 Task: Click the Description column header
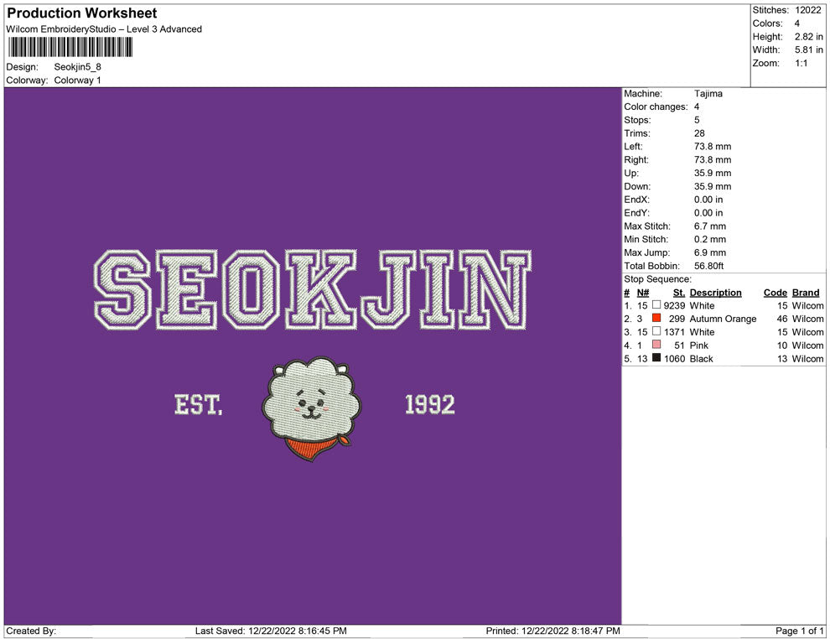(716, 292)
